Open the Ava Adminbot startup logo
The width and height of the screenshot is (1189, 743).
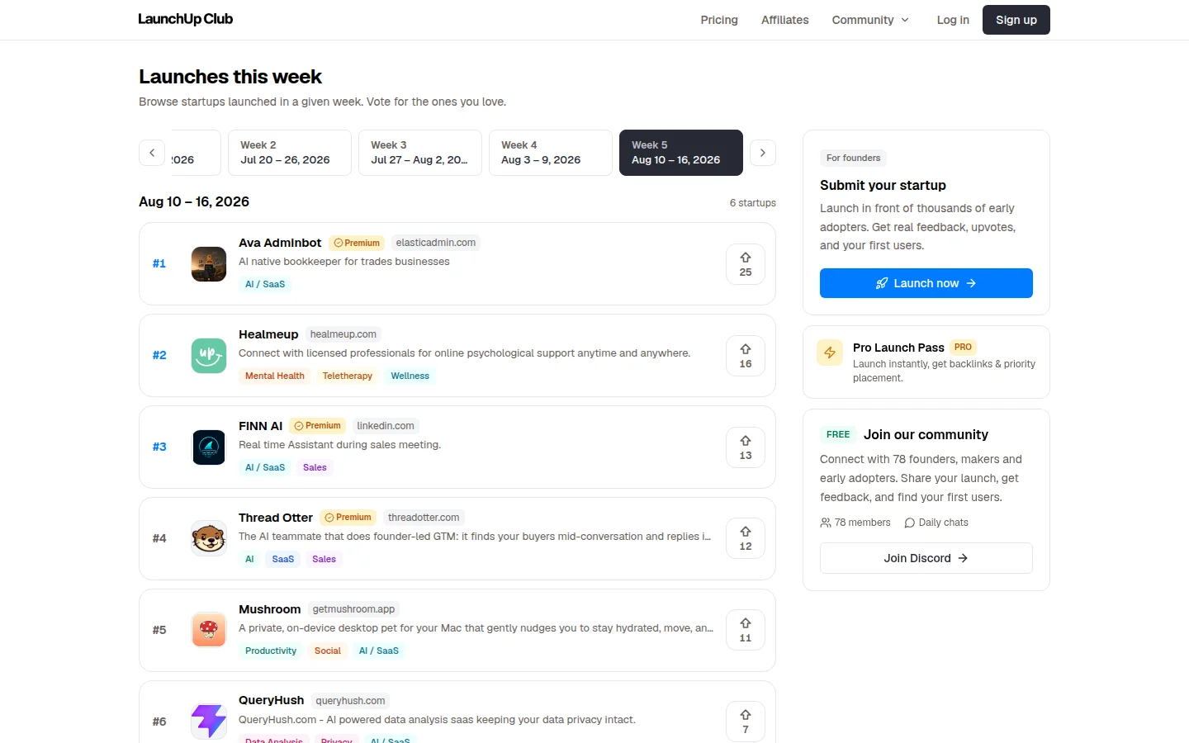[209, 264]
